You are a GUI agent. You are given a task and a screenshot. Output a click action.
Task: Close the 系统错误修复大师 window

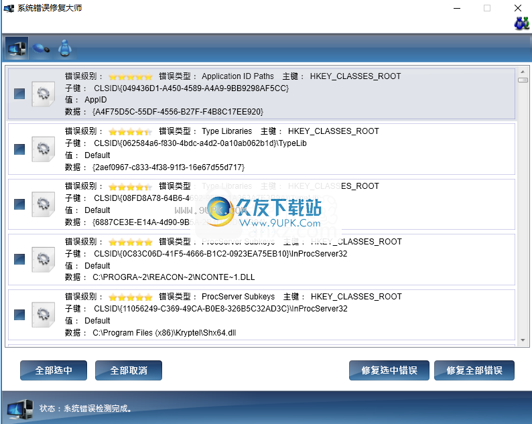tap(518, 8)
